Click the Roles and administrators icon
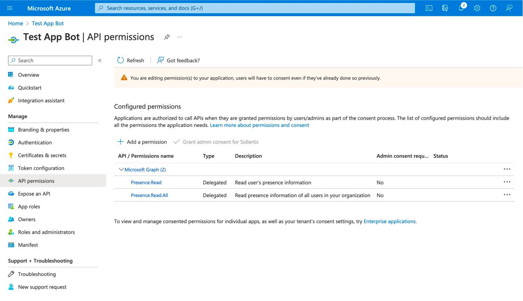This screenshot has width=523, height=301. pyautogui.click(x=11, y=232)
